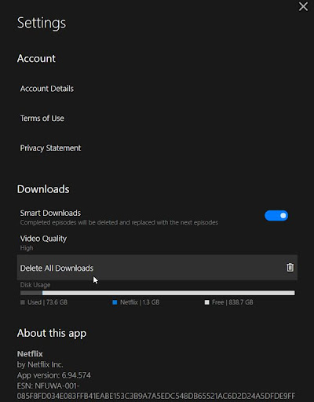Screen dimensions: 314x402
Task: Click the ESN code text
Action: pyautogui.click(x=156, y=391)
